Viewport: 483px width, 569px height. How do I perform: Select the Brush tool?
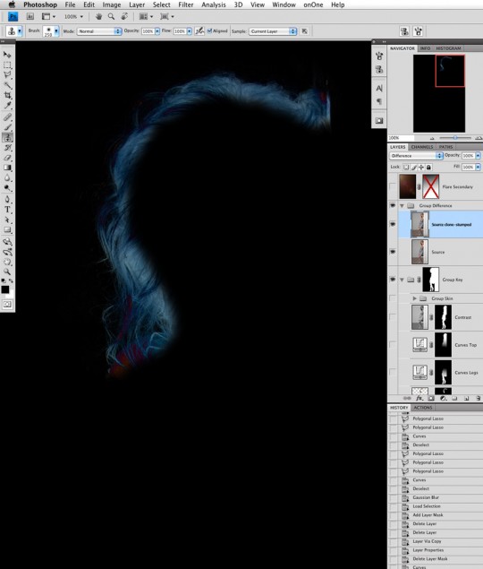tap(7, 127)
